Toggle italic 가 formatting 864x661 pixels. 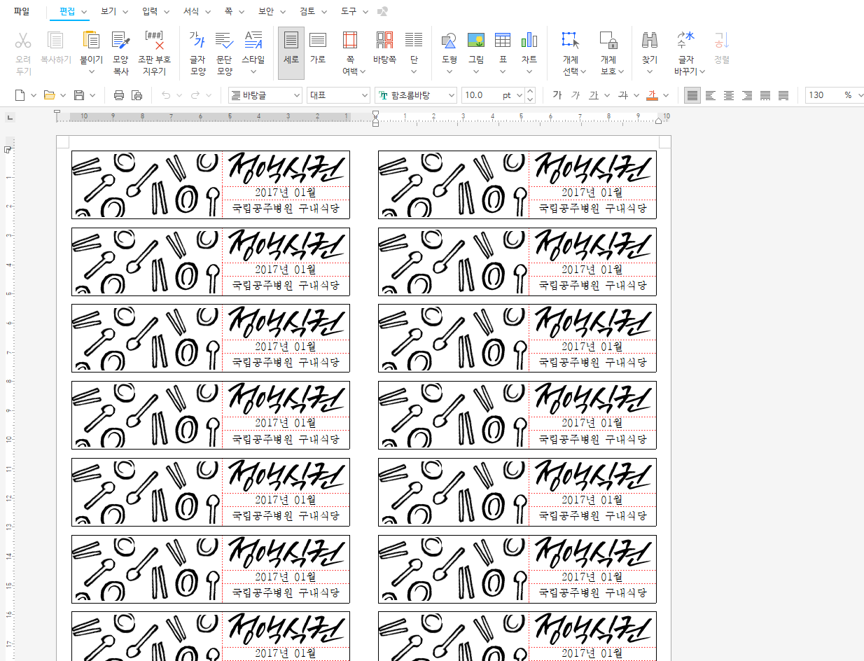(575, 95)
